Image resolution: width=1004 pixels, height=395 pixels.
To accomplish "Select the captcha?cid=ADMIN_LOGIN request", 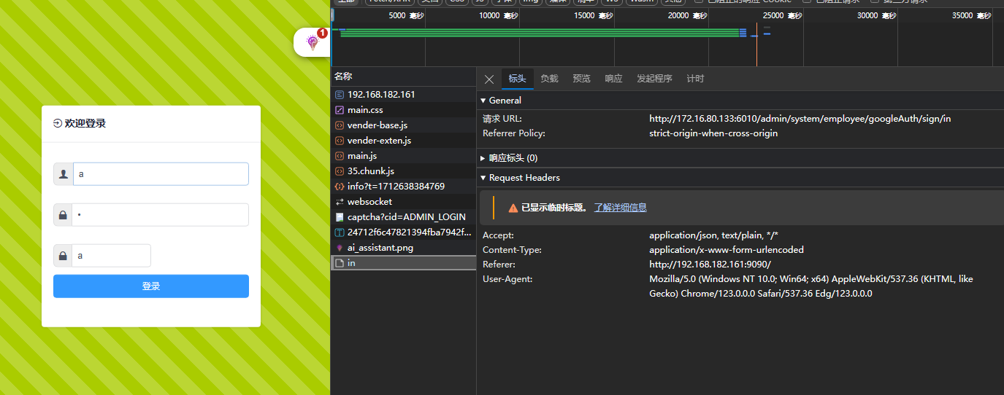I will tap(406, 217).
